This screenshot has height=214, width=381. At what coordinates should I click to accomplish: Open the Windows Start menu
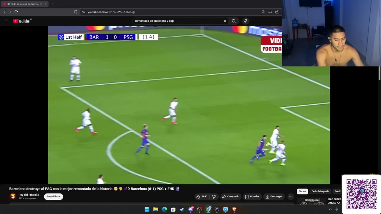point(147,209)
